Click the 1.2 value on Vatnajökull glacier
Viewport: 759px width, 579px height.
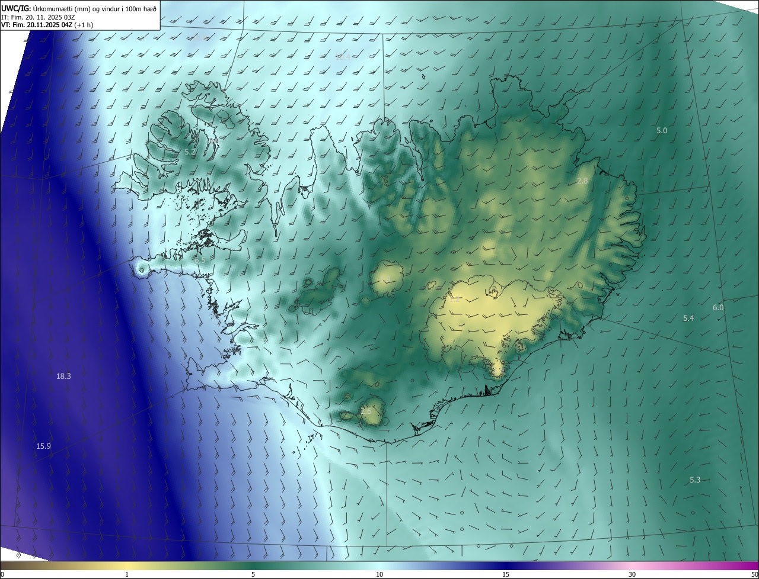455,300
